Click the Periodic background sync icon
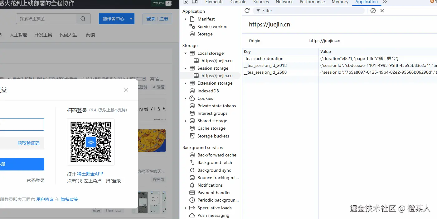 (192, 200)
